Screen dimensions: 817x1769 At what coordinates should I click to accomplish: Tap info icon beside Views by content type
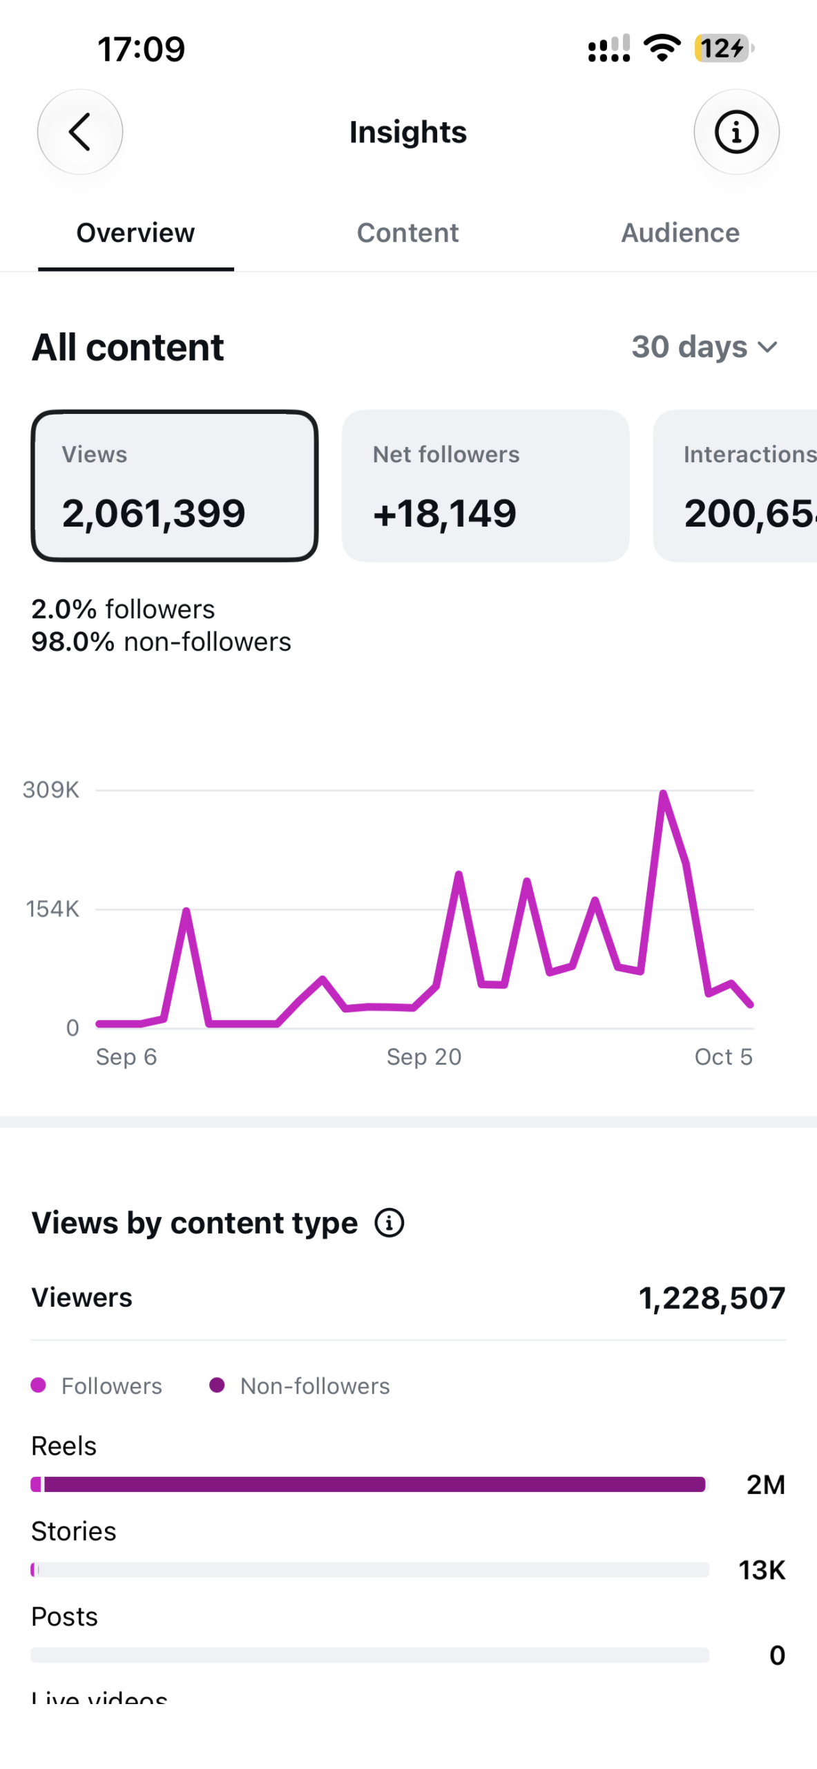click(389, 1222)
